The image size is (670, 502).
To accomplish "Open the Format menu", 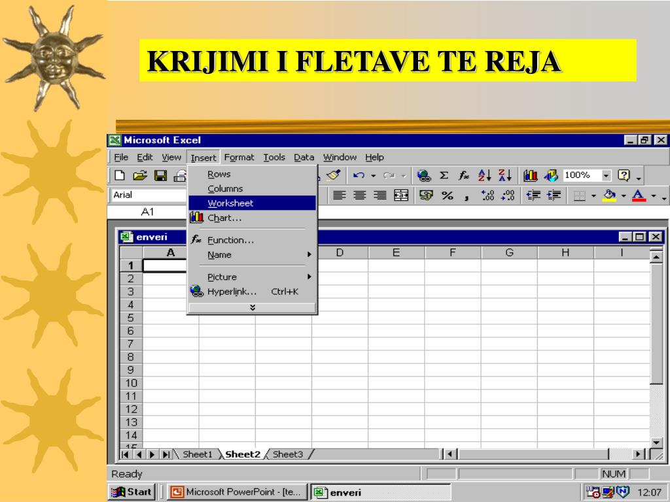I will (x=239, y=157).
